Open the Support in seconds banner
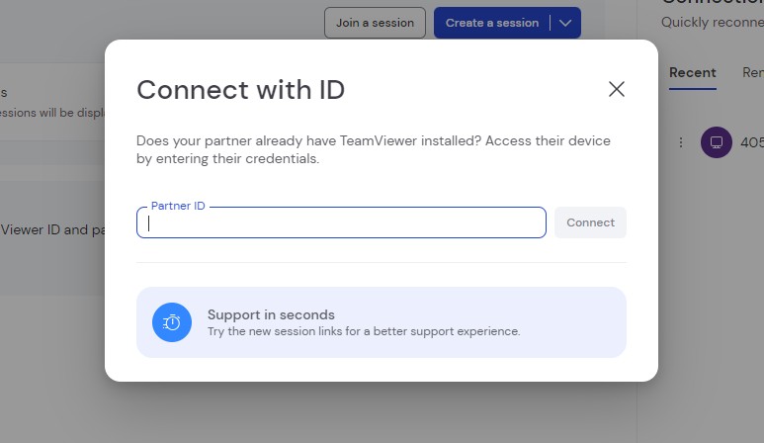The width and height of the screenshot is (764, 443). pyautogui.click(x=381, y=322)
